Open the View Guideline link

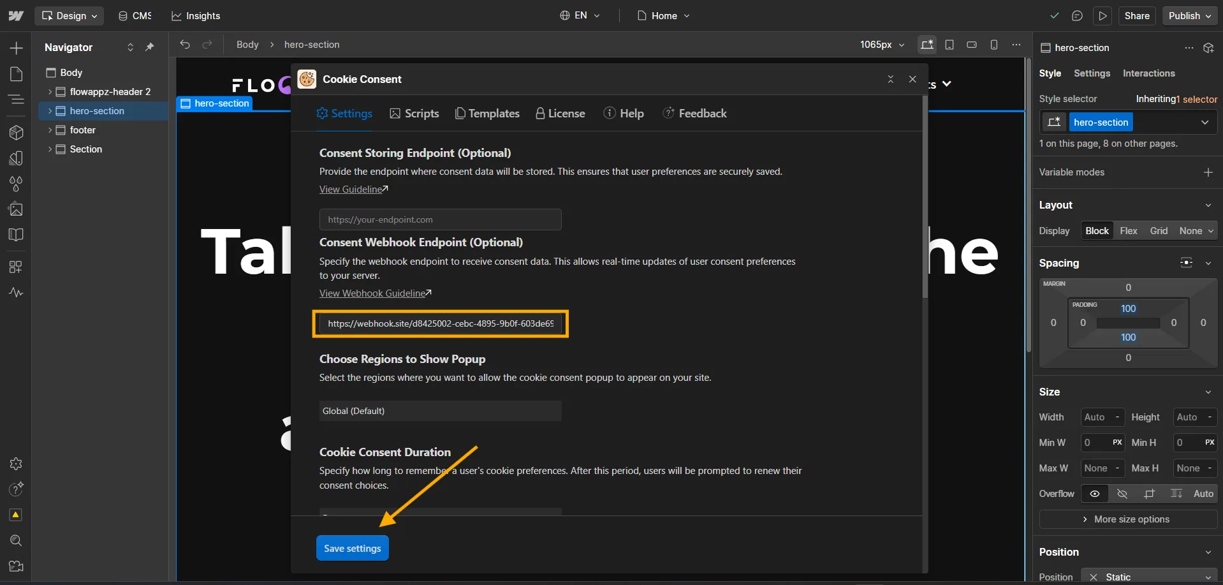(354, 189)
